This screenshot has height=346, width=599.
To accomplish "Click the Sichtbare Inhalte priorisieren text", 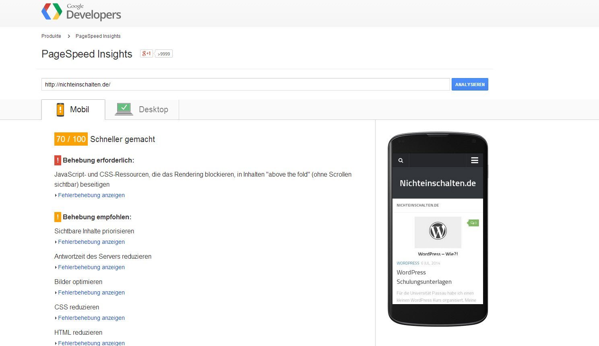I will (x=94, y=231).
